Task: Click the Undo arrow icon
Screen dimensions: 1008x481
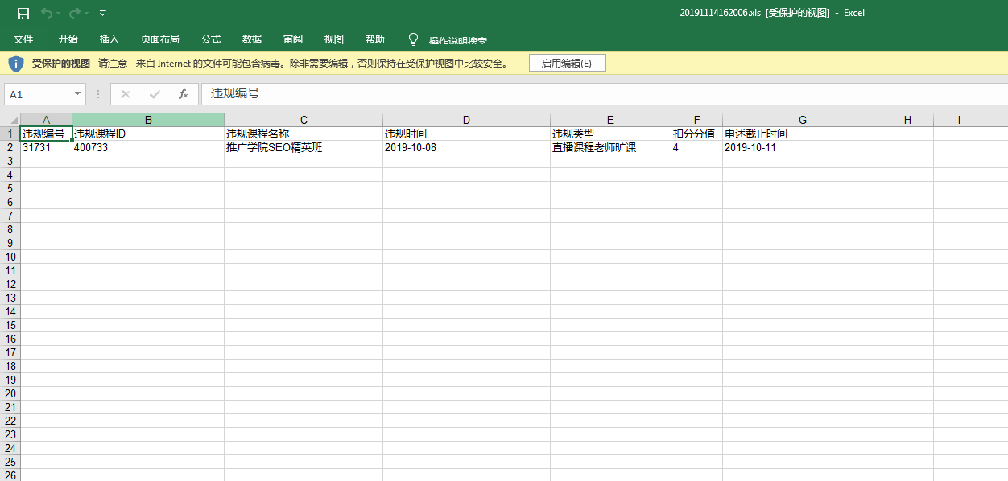Action: [x=47, y=13]
